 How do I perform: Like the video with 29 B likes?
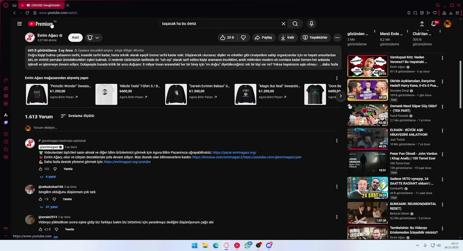(227, 38)
